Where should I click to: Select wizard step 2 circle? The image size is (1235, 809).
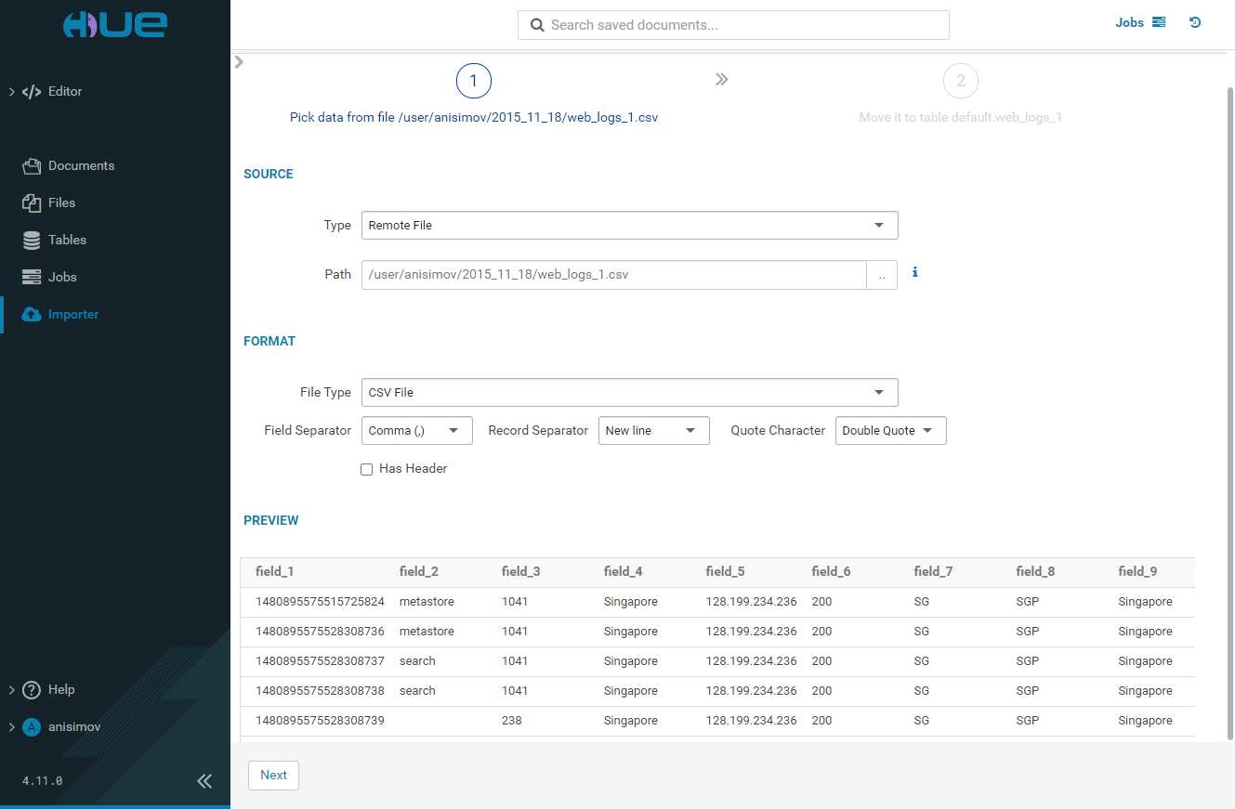961,82
